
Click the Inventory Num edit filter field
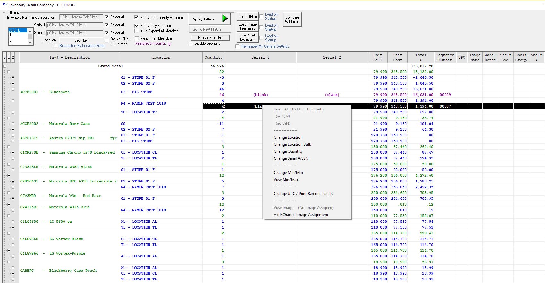tap(81, 17)
